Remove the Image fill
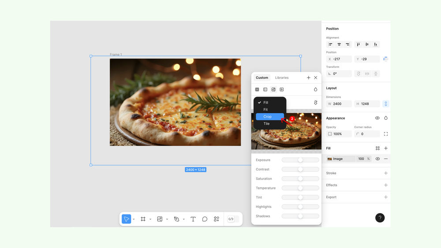Image resolution: width=441 pixels, height=248 pixels. coord(385,159)
